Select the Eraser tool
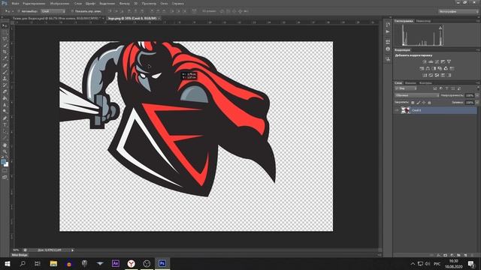 (5, 91)
